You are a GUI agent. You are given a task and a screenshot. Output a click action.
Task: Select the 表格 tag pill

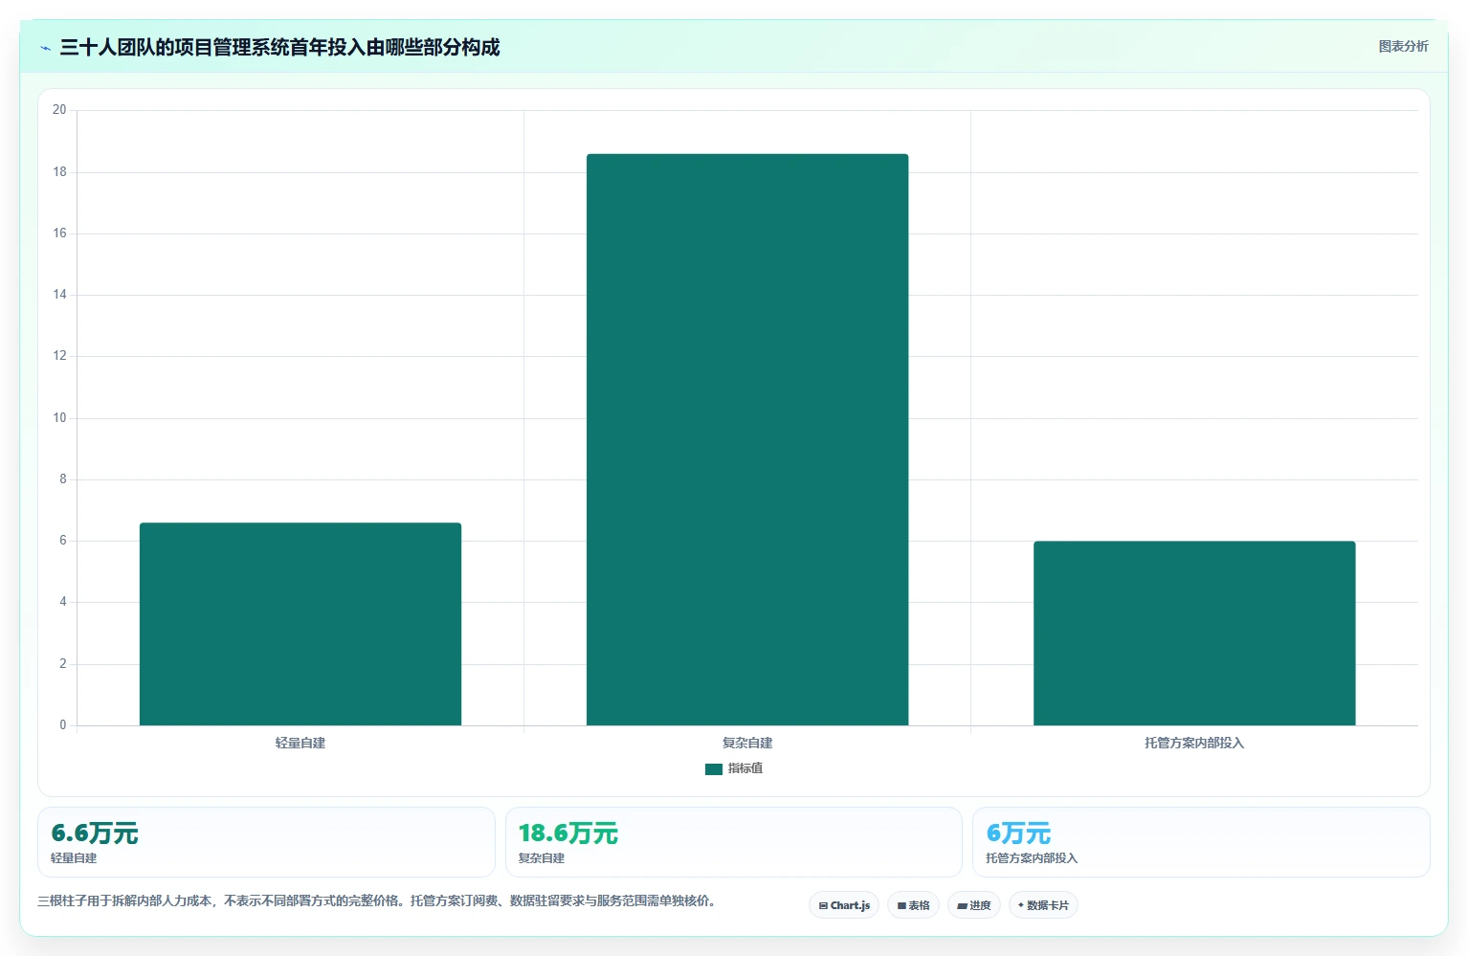[913, 905]
